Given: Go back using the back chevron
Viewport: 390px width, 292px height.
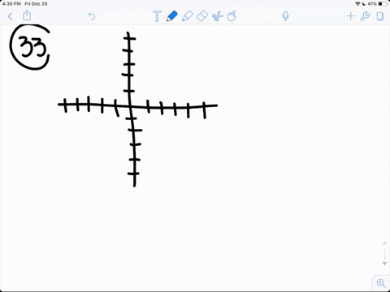Looking at the screenshot, I should pos(11,16).
